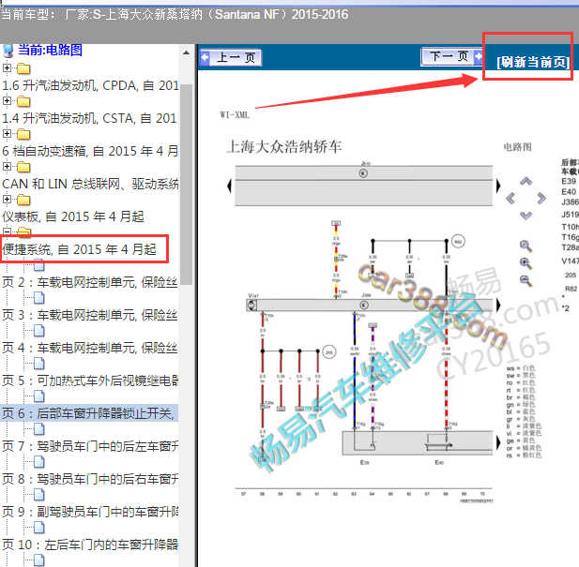Click the E39 component label under diagram
The width and height of the screenshot is (579, 567).
(x=364, y=462)
